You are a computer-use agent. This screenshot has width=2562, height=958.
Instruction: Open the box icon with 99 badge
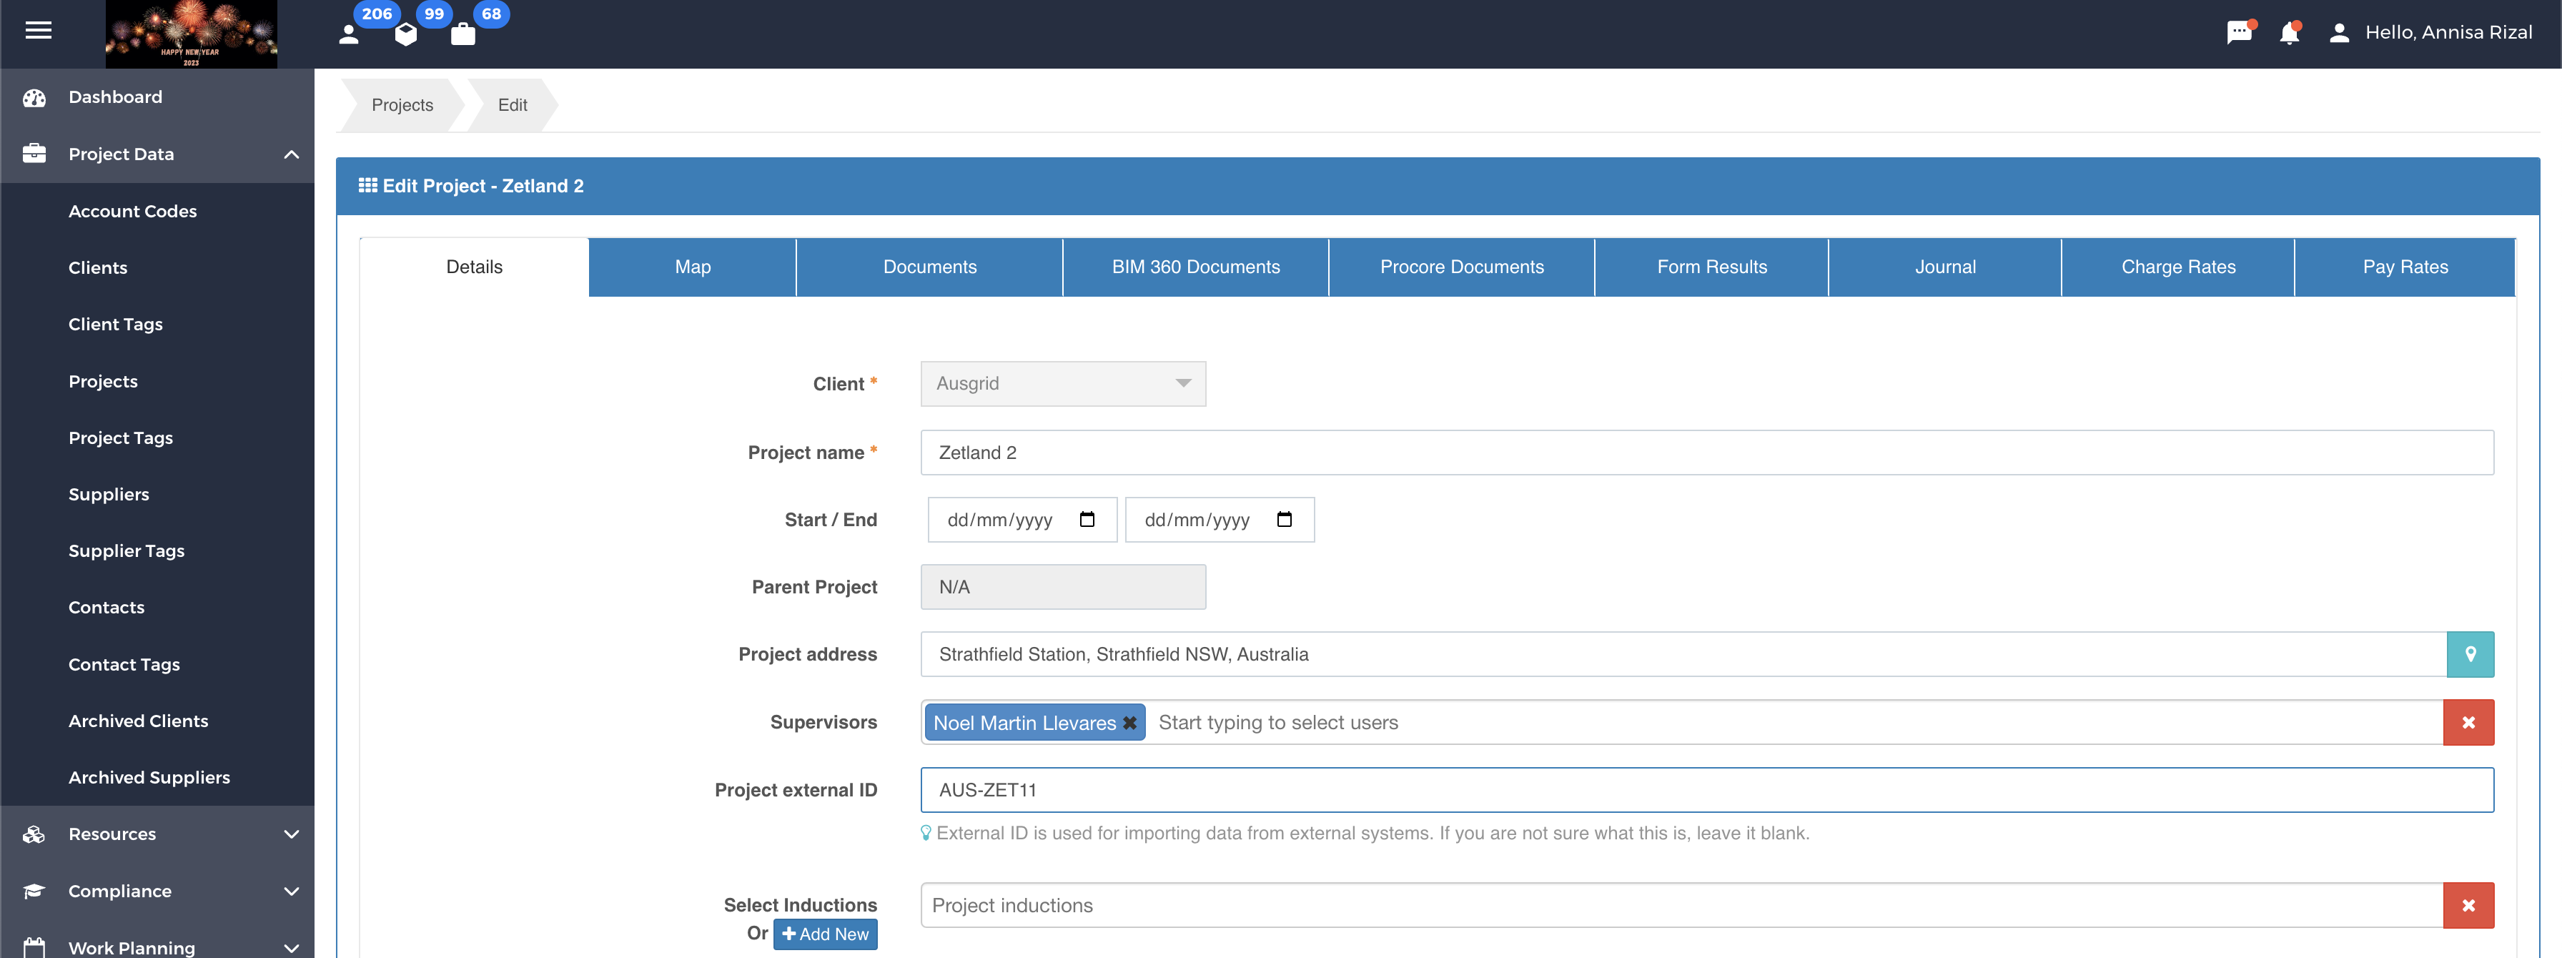[406, 35]
